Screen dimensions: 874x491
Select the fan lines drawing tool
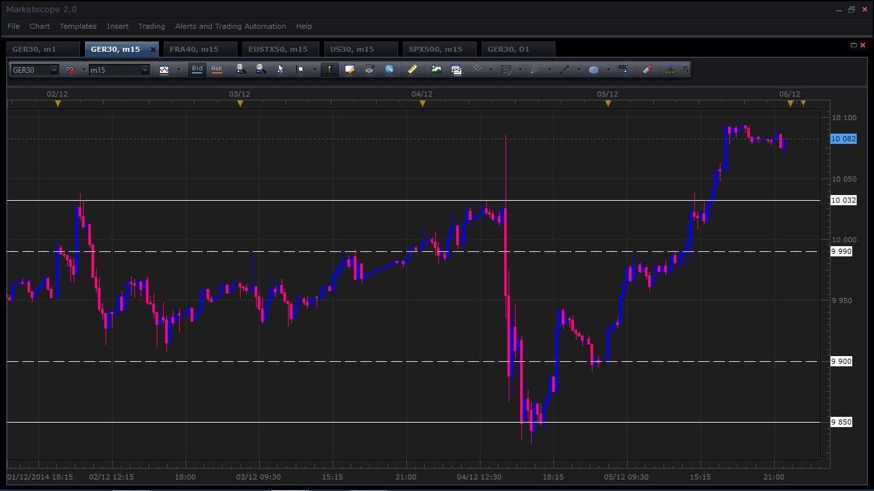point(536,70)
